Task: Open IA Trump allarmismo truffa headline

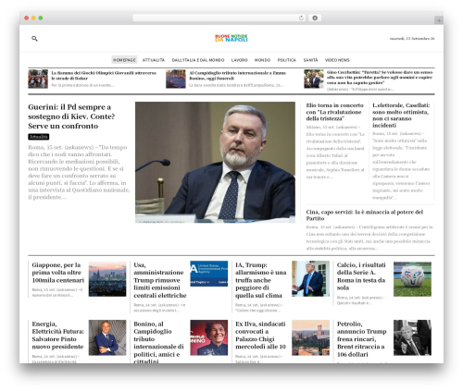Action: tap(261, 280)
